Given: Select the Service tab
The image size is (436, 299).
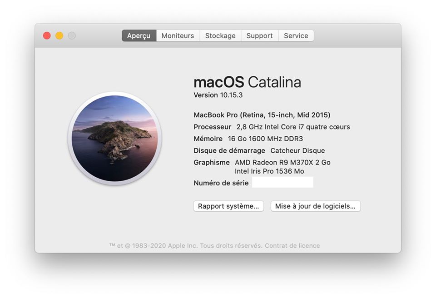Looking at the screenshot, I should [x=296, y=35].
